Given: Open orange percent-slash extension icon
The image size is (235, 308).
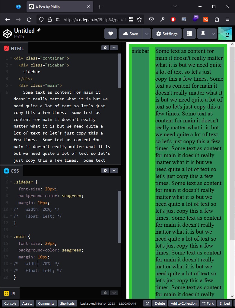Looking at the screenshot, I should click(x=206, y=19).
